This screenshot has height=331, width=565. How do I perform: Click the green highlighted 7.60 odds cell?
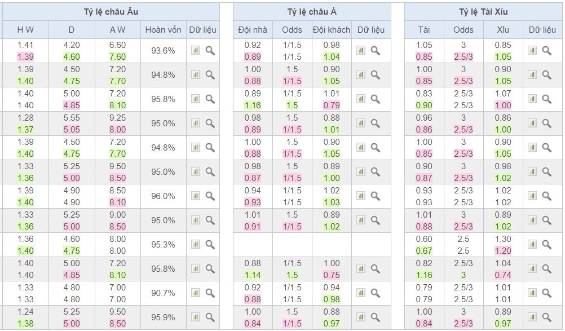117,57
